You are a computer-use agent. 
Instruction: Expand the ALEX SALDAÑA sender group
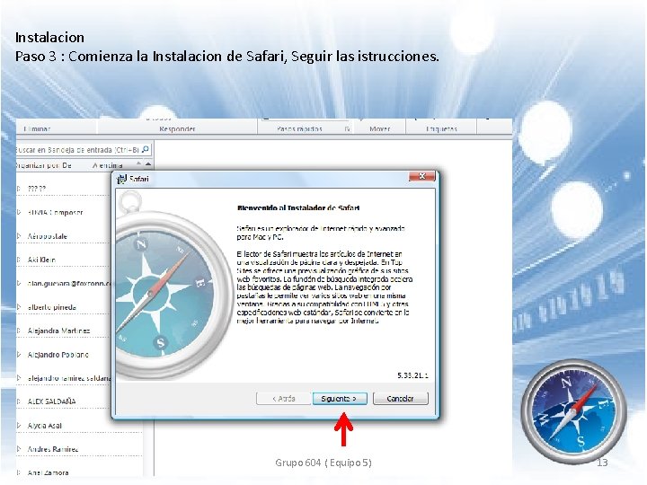coord(19,401)
